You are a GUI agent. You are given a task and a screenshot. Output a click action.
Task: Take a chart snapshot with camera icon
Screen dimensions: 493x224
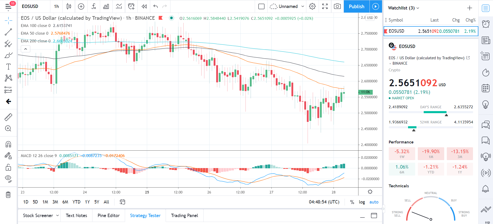pyautogui.click(x=337, y=6)
